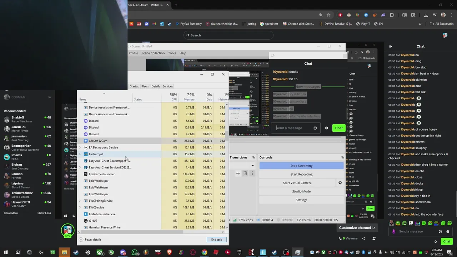457x257 pixels.
Task: Send message with CP dock Chat button
Action: (339, 128)
